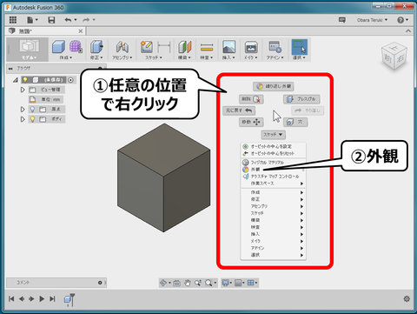Choose オービットの中心をリセット in the context menu
Viewport: 417px width, 314px height.
tap(273, 153)
